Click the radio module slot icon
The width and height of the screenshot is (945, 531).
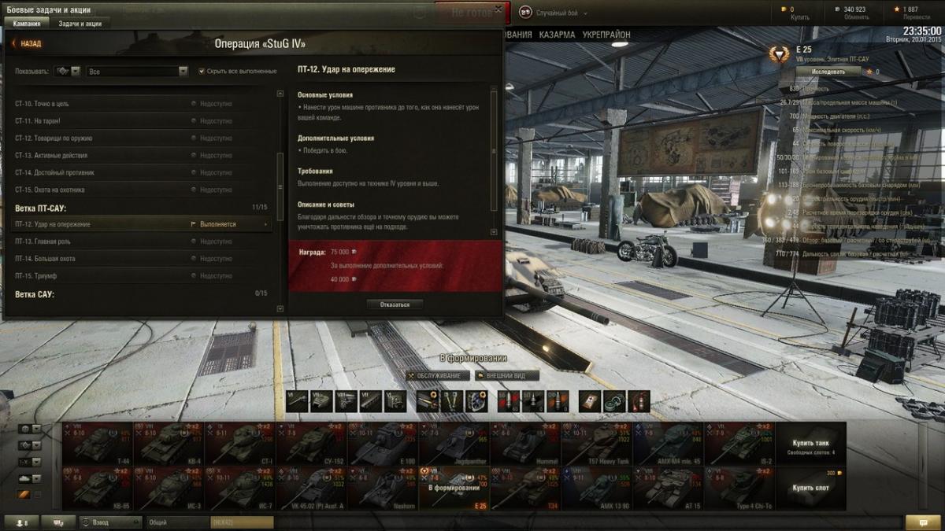coord(395,400)
